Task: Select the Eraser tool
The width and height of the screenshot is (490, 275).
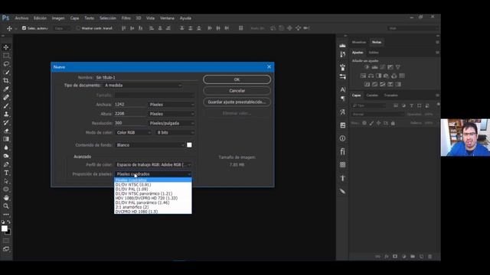Action: pos(6,131)
